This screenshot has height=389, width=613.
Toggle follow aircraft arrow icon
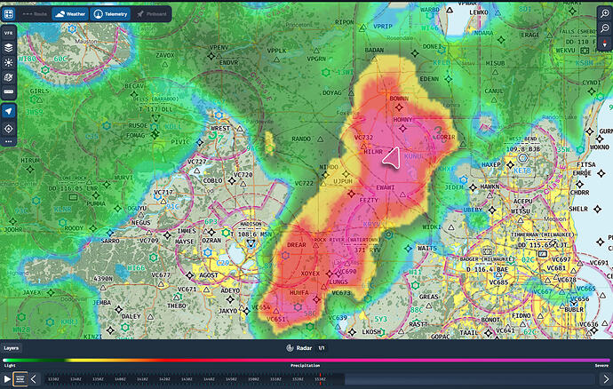9,111
